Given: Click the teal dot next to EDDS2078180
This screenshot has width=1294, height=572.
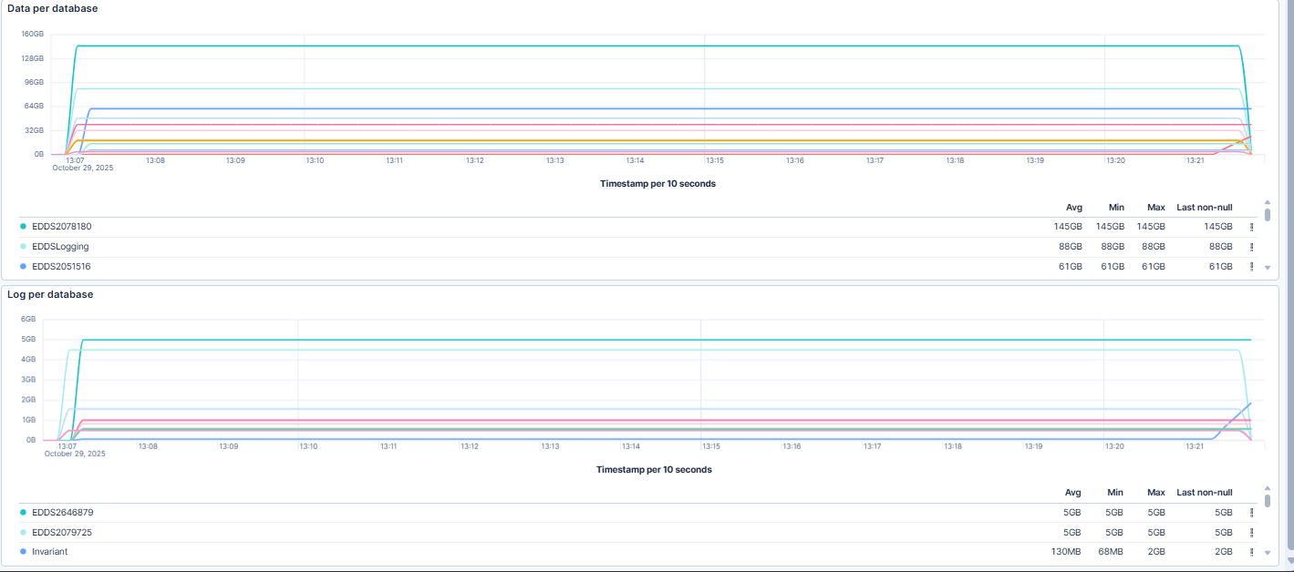Looking at the screenshot, I should tap(22, 226).
